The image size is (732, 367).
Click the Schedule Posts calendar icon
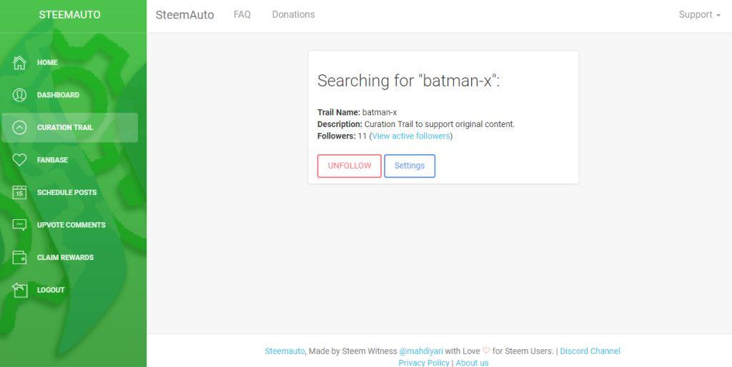click(20, 192)
